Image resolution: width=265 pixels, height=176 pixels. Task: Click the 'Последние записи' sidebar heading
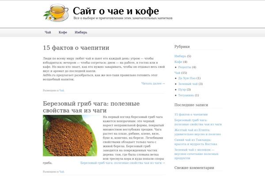point(191,105)
